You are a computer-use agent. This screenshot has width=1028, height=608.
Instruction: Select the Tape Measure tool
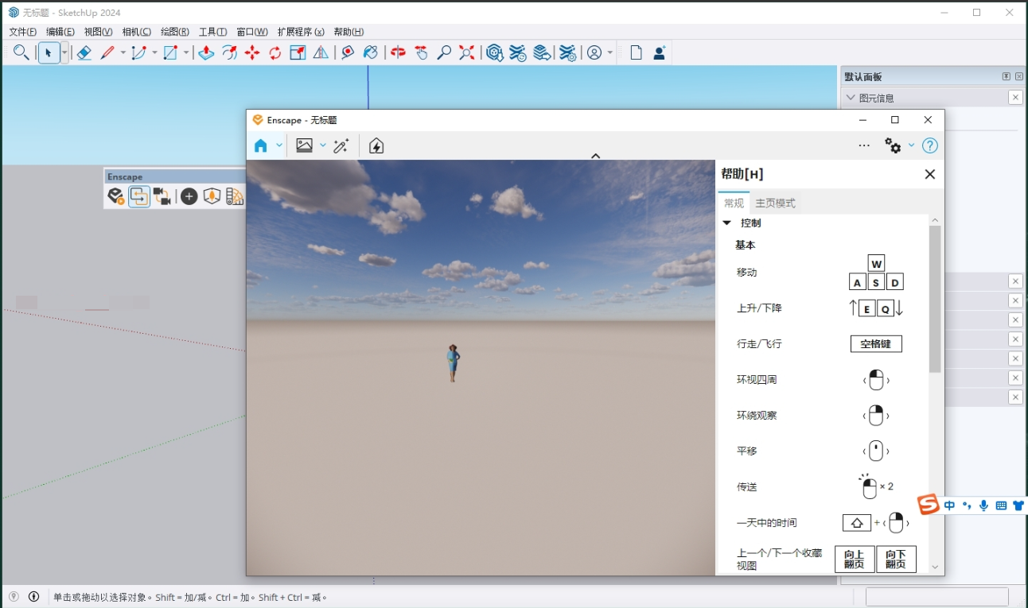[x=348, y=52]
